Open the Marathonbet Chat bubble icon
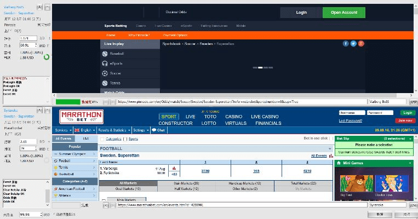 (154, 130)
